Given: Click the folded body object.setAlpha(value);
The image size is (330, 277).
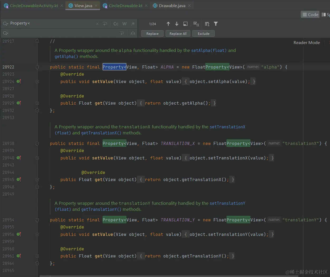Looking at the screenshot, I should (220, 81).
